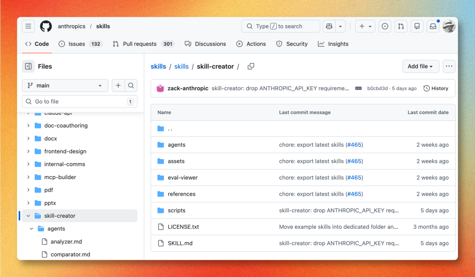This screenshot has height=277, width=475.
Task: Open the notifications inbox
Action: [433, 26]
